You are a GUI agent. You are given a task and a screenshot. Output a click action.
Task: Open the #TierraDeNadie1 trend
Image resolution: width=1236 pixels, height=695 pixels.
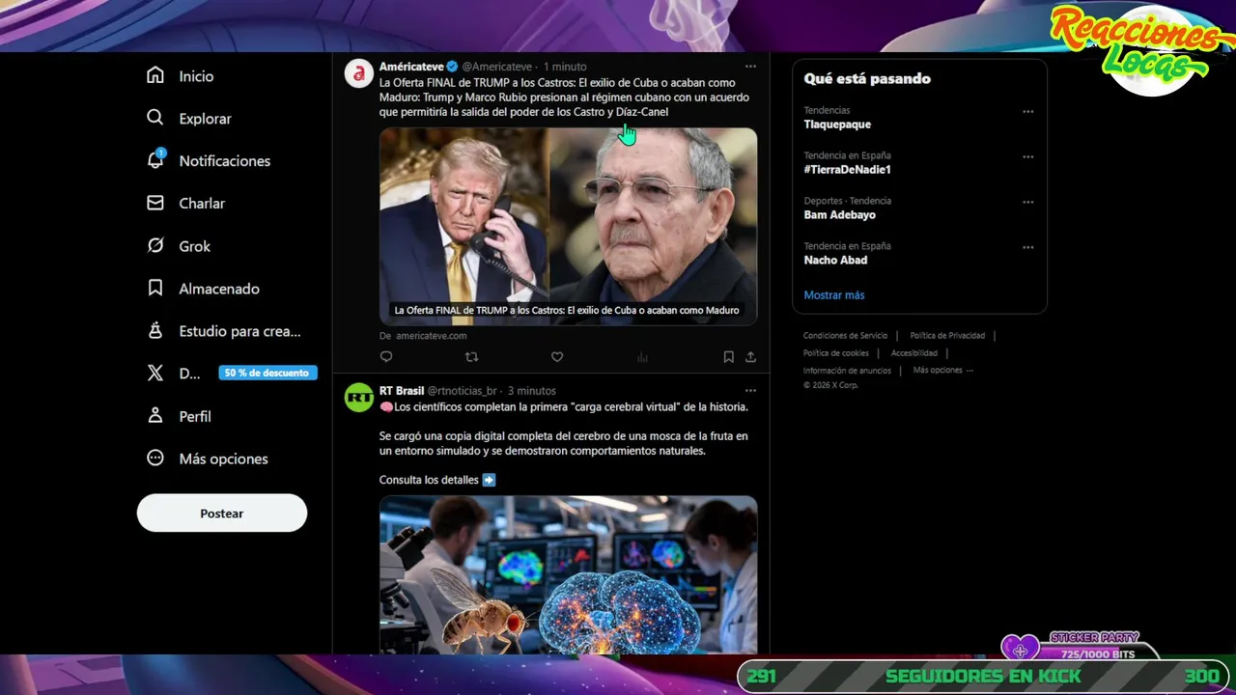coord(847,170)
